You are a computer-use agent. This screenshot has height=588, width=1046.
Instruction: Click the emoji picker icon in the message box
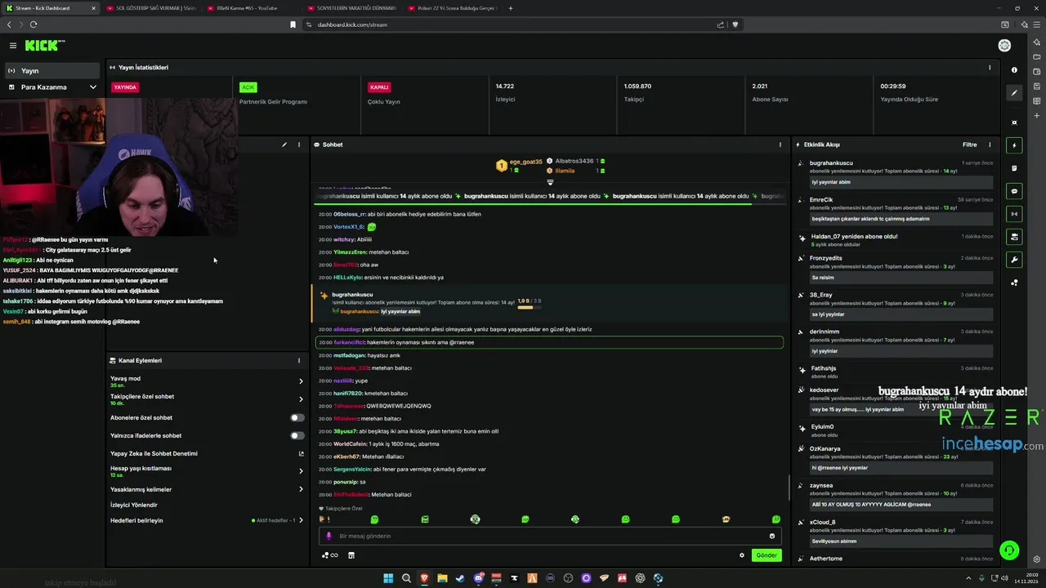click(772, 536)
